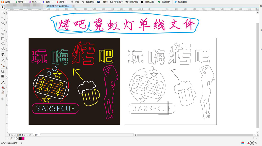This screenshot has height=146, width=262.
Task: Select the Rectangle tool
Action: pyautogui.click(x=3, y=39)
